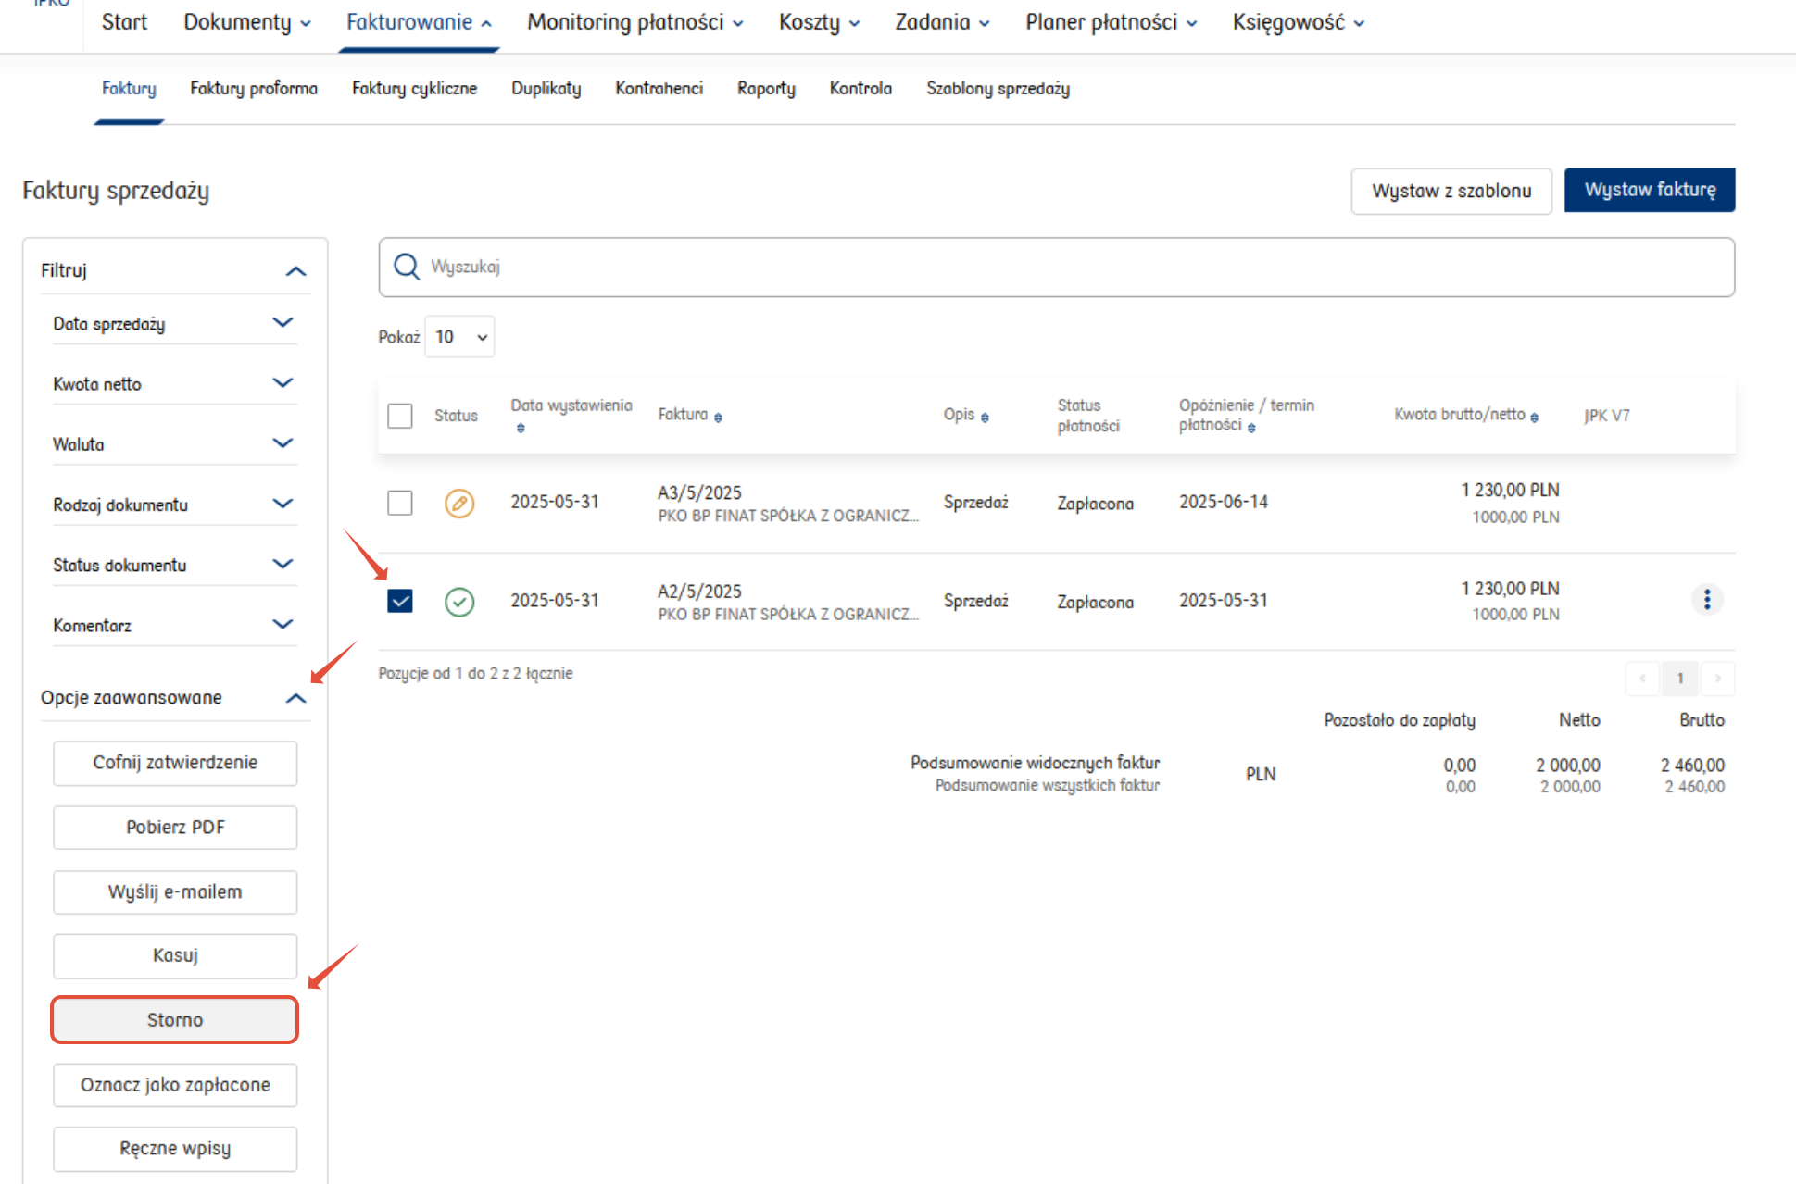Viewport: 1796px width, 1184px height.
Task: Click the Wystaw fakturę button
Action: [x=1649, y=190]
